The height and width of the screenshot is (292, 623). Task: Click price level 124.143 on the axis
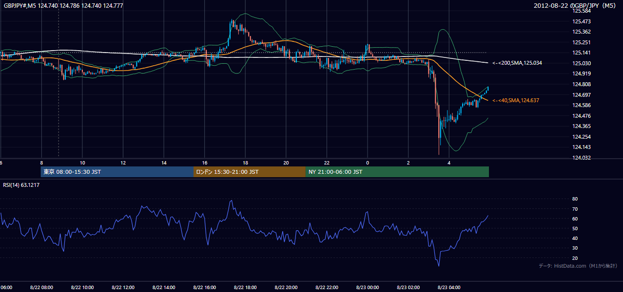[582, 147]
